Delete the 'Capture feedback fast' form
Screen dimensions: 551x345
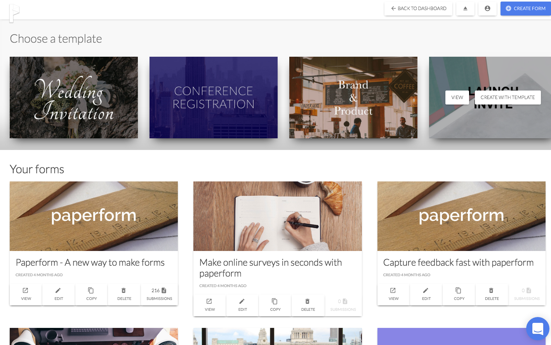(492, 294)
